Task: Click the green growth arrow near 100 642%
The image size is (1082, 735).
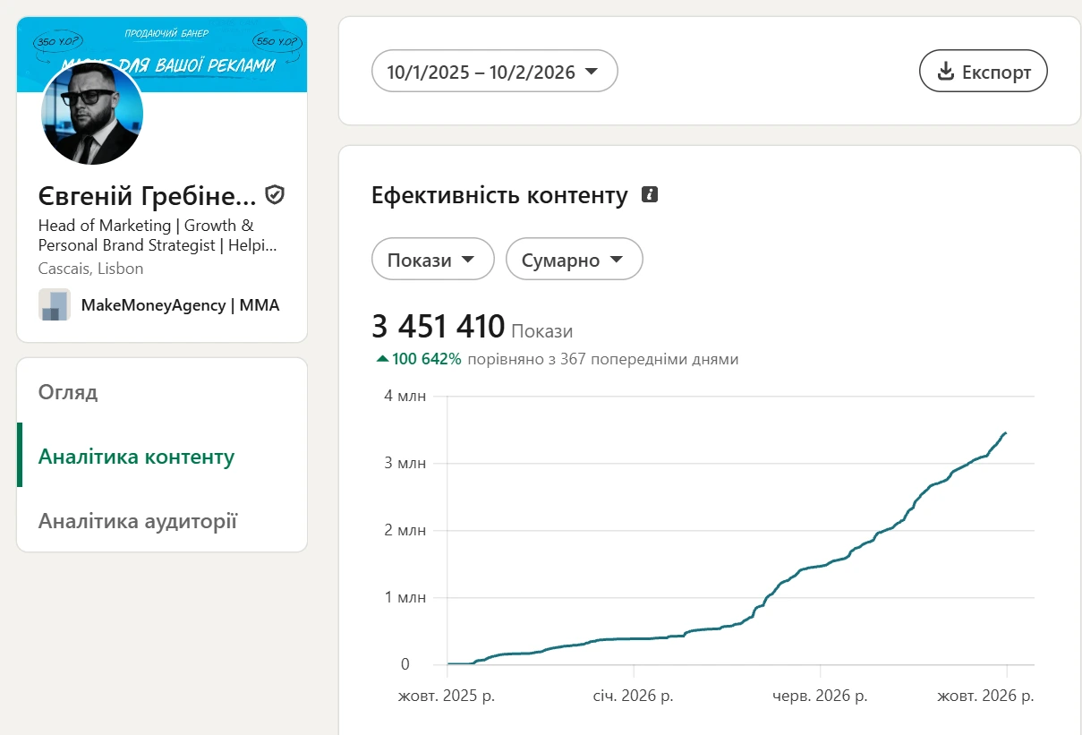Action: click(x=383, y=359)
